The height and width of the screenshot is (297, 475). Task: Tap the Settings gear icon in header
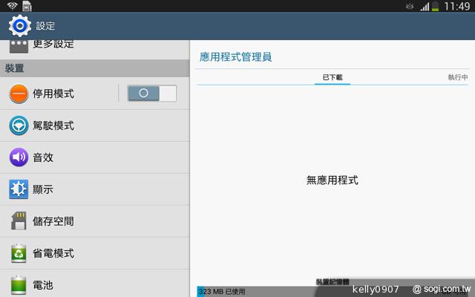(x=20, y=26)
